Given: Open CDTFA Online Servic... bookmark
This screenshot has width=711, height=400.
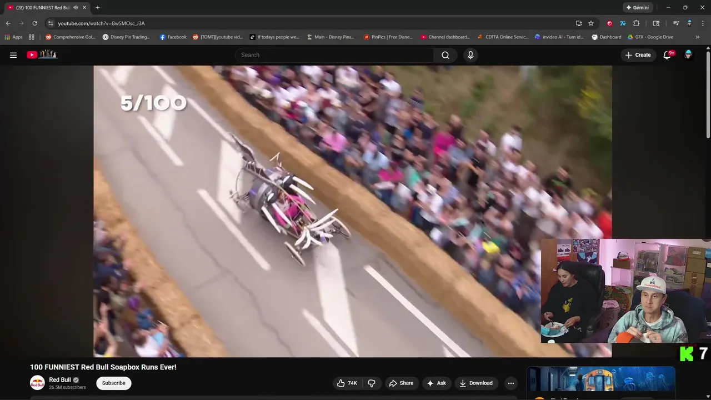Looking at the screenshot, I should coord(503,37).
